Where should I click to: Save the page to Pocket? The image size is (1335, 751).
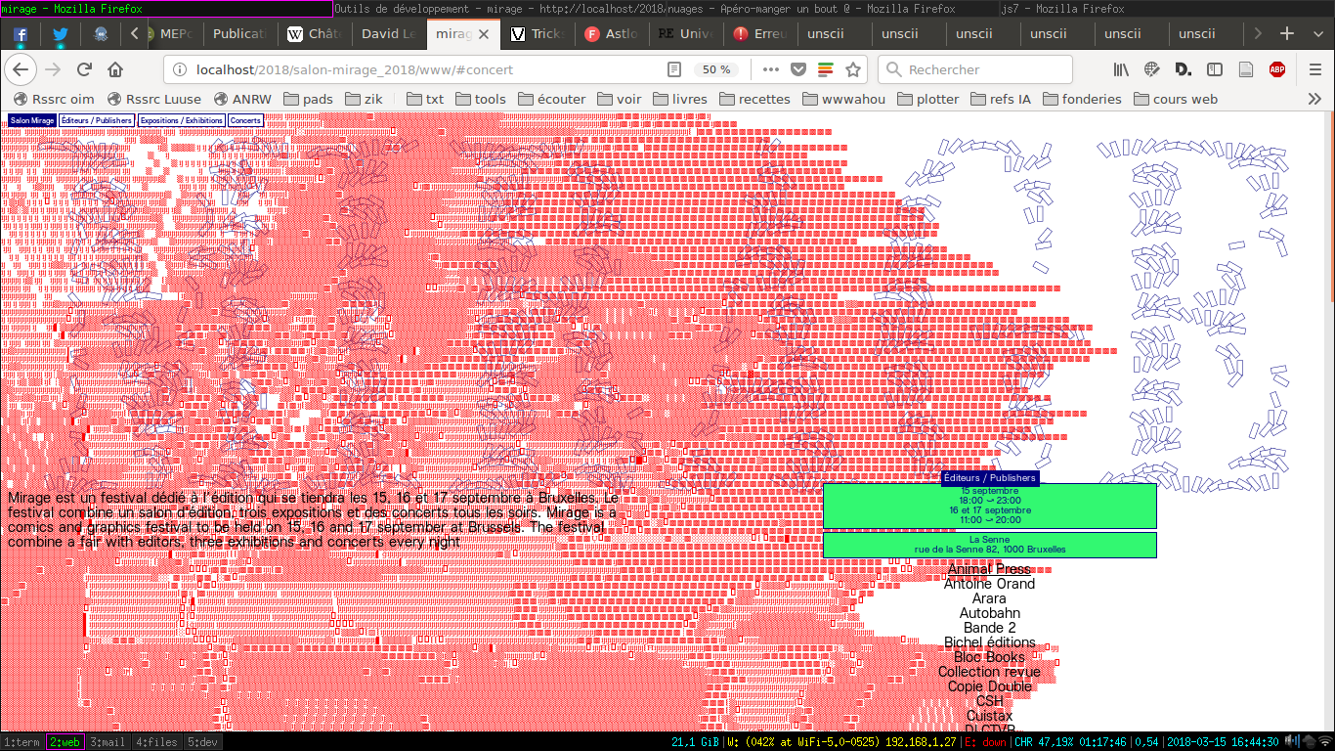798,69
